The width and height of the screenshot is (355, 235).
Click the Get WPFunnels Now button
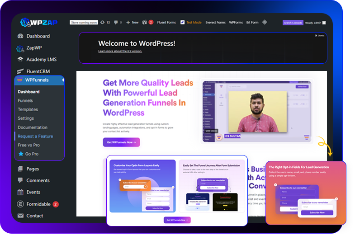(121, 142)
